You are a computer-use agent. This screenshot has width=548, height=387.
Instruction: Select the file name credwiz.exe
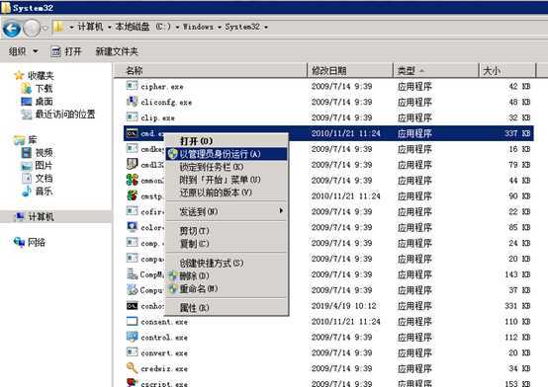pos(164,368)
